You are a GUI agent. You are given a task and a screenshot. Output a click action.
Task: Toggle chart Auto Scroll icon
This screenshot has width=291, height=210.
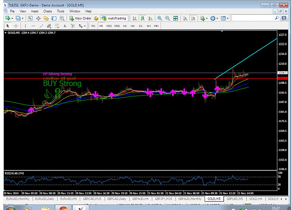click(185, 18)
